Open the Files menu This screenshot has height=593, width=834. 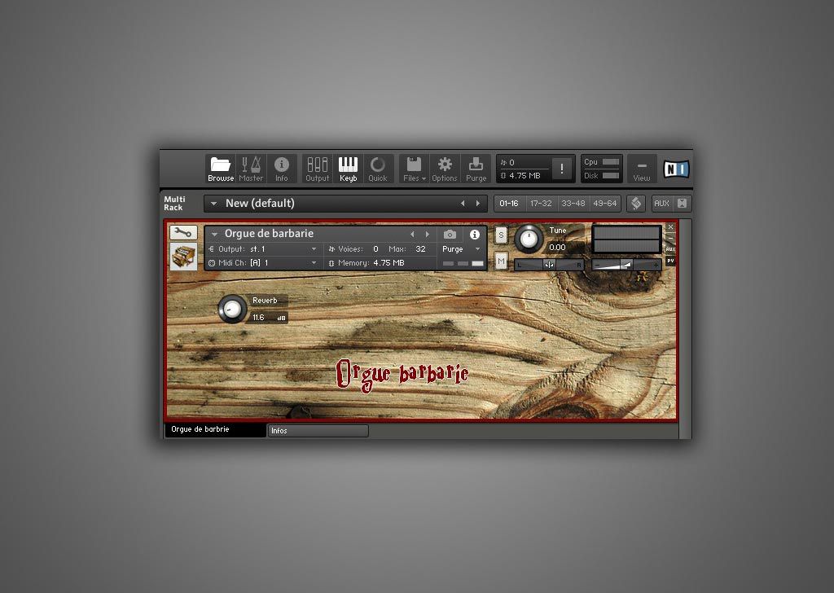coord(415,169)
